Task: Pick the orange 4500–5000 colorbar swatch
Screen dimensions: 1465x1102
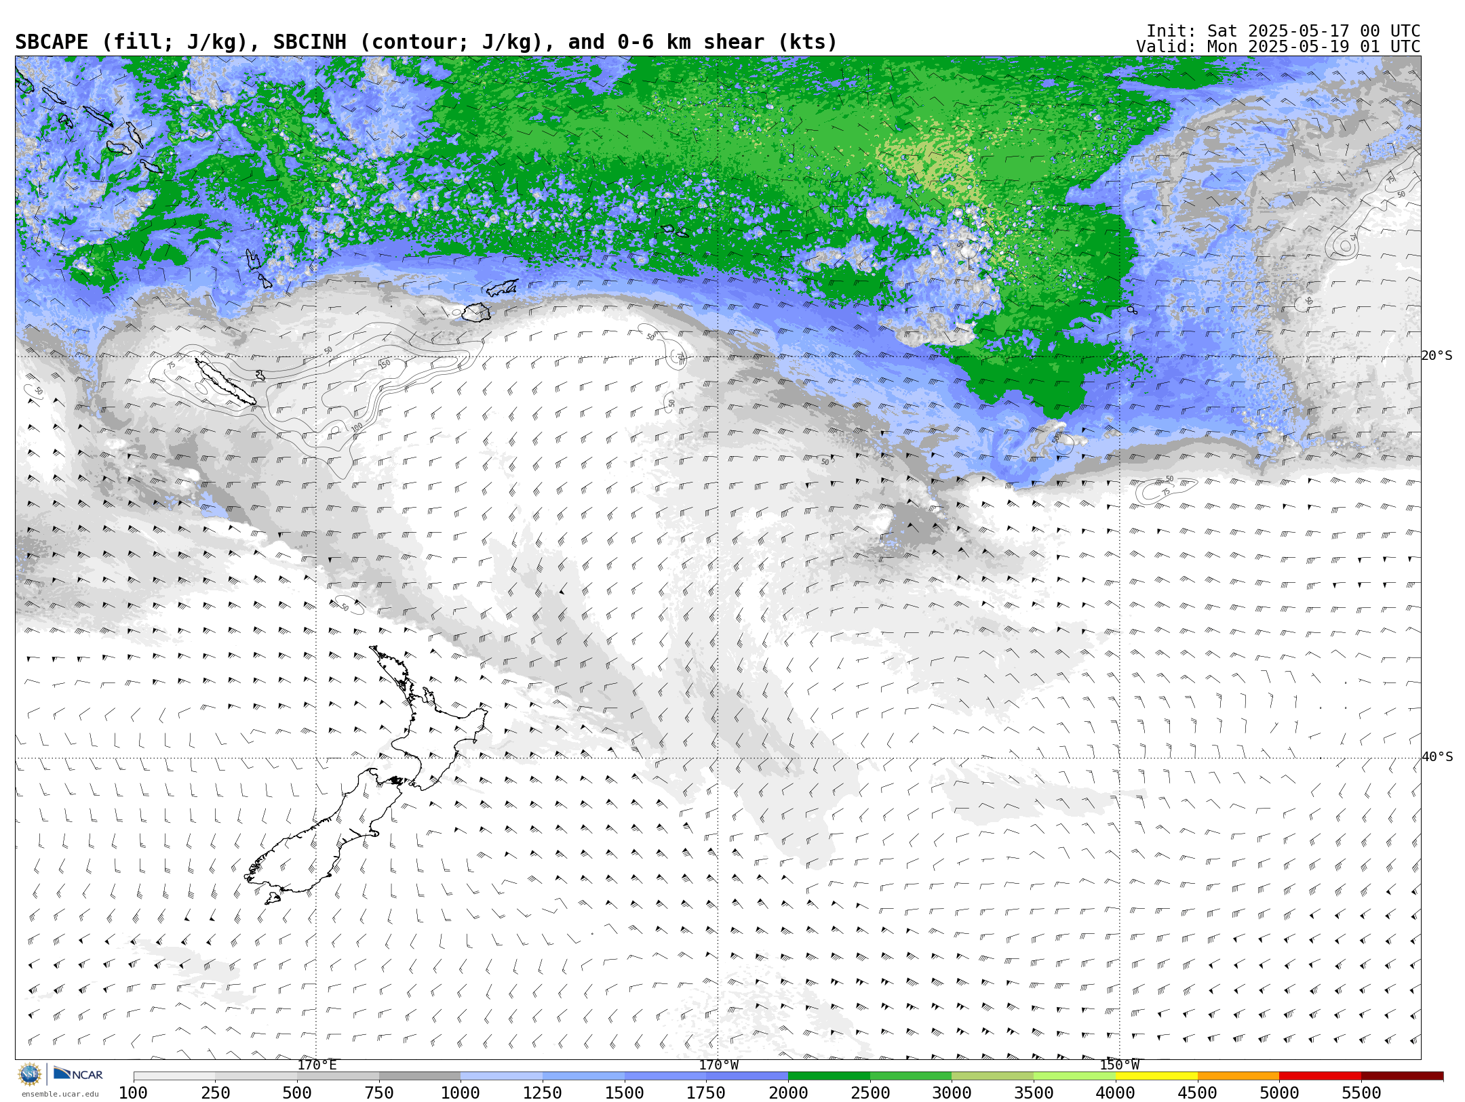Action: 1238,1076
